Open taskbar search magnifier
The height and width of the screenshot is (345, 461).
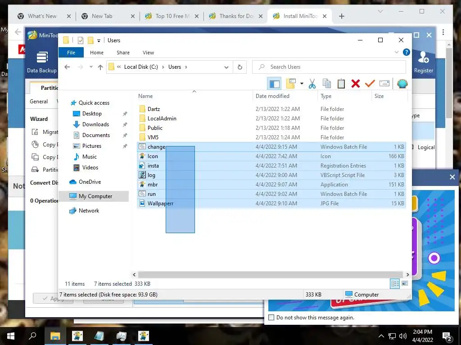(32, 336)
